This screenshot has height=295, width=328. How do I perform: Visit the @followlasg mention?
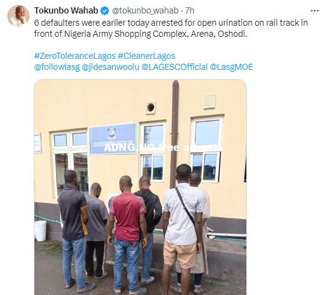coord(57,67)
